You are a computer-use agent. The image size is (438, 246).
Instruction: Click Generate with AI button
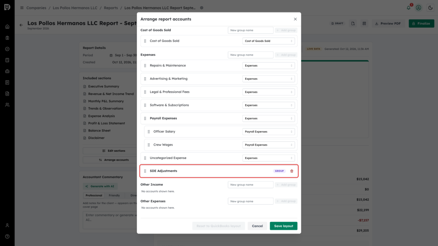point(100,186)
